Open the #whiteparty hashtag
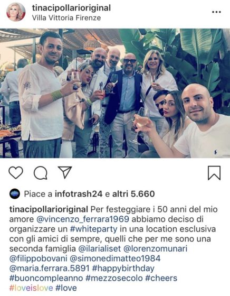Image resolution: width=230 pixels, height=296 pixels. (x=93, y=229)
